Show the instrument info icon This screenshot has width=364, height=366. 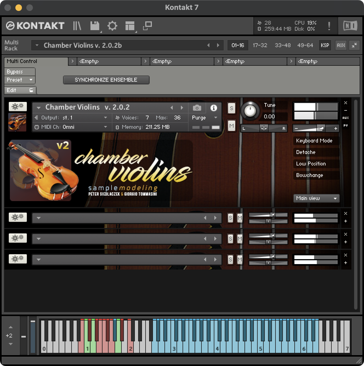[x=214, y=108]
